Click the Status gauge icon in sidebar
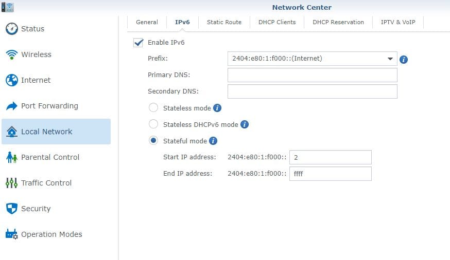450x260 pixels. (11, 29)
